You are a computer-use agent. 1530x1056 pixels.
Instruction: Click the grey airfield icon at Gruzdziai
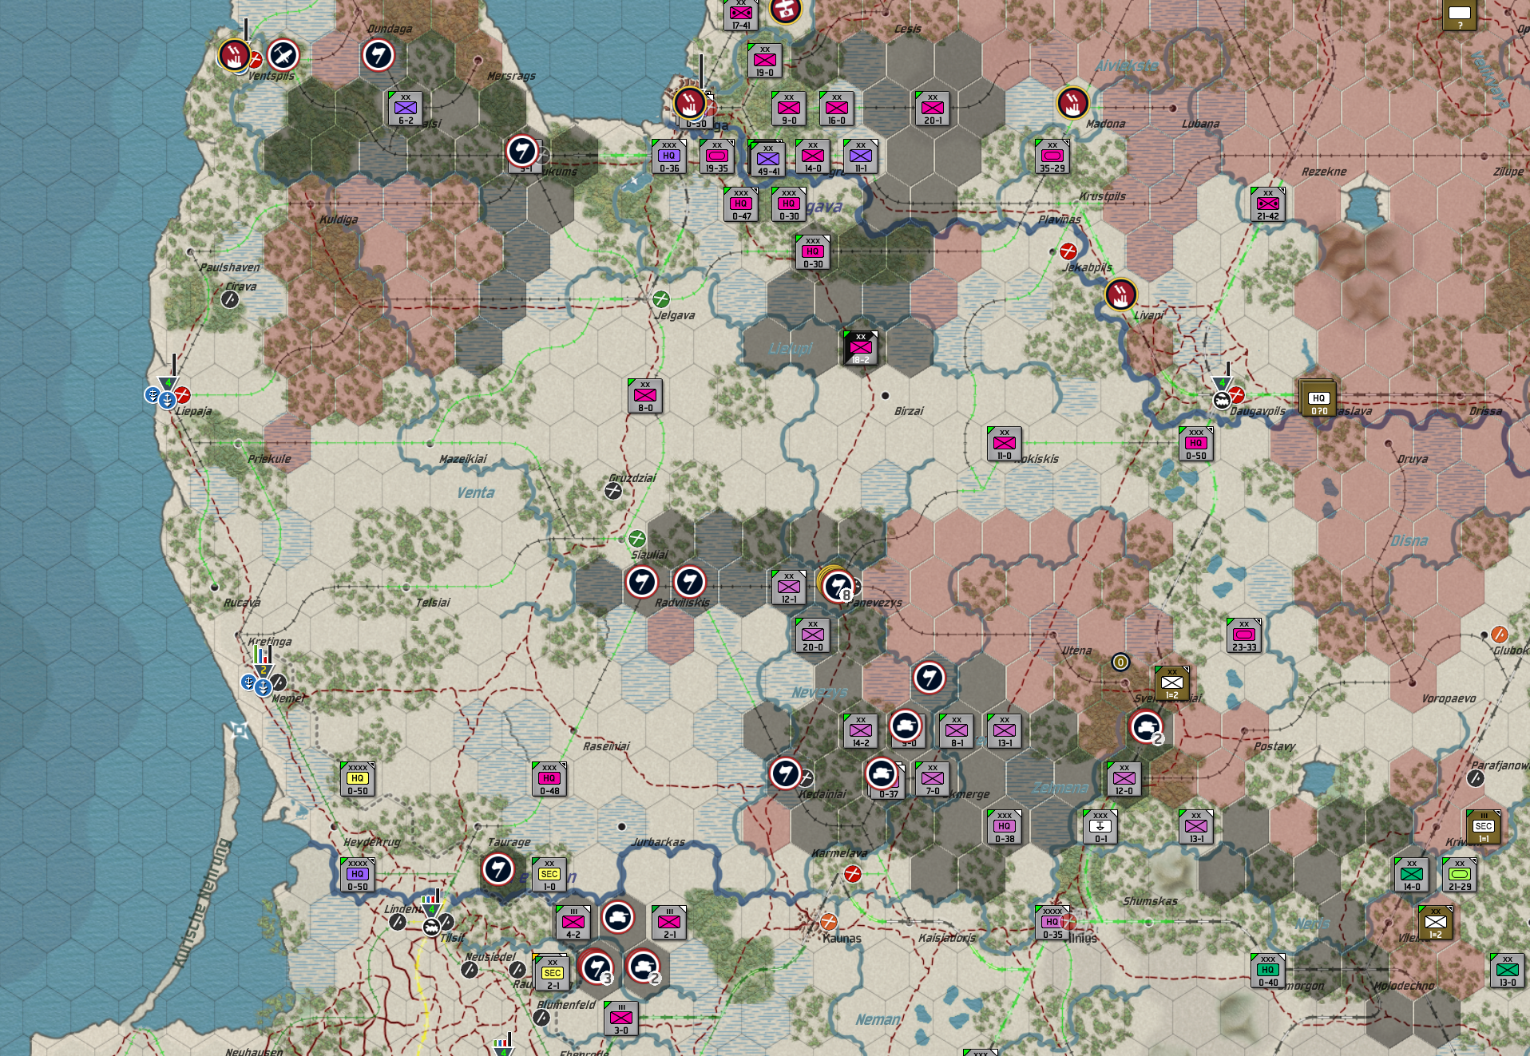click(613, 491)
